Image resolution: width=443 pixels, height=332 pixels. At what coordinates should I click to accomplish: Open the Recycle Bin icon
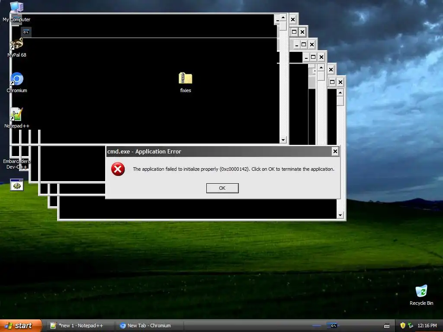(x=421, y=295)
